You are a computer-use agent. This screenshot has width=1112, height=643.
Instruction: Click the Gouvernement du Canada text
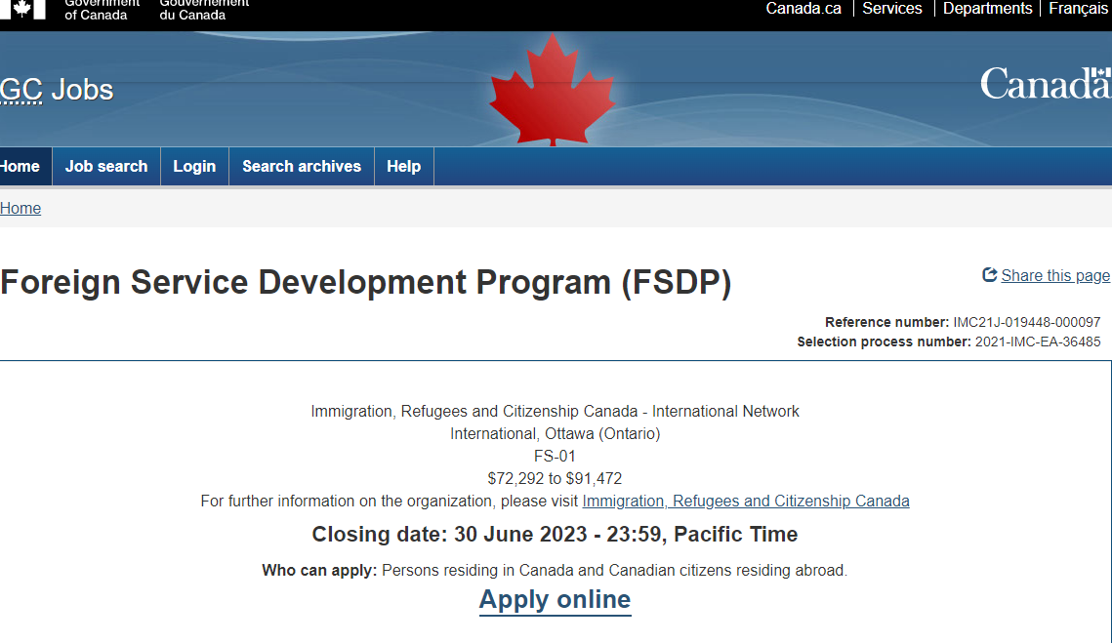[x=204, y=9]
